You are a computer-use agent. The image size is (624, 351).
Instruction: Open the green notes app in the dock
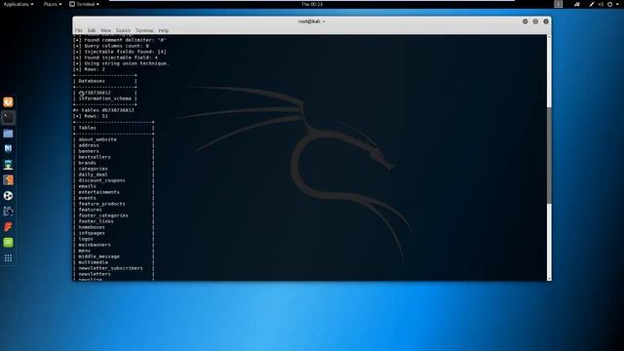click(x=8, y=243)
